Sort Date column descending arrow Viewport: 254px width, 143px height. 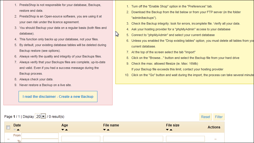pyautogui.click(x=15, y=130)
